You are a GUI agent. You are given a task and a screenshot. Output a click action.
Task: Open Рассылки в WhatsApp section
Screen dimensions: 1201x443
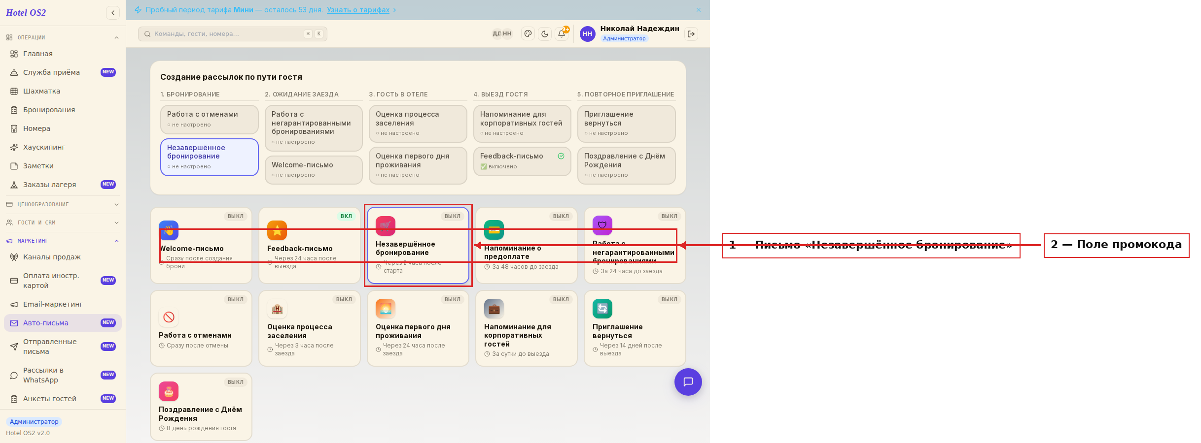coord(63,375)
